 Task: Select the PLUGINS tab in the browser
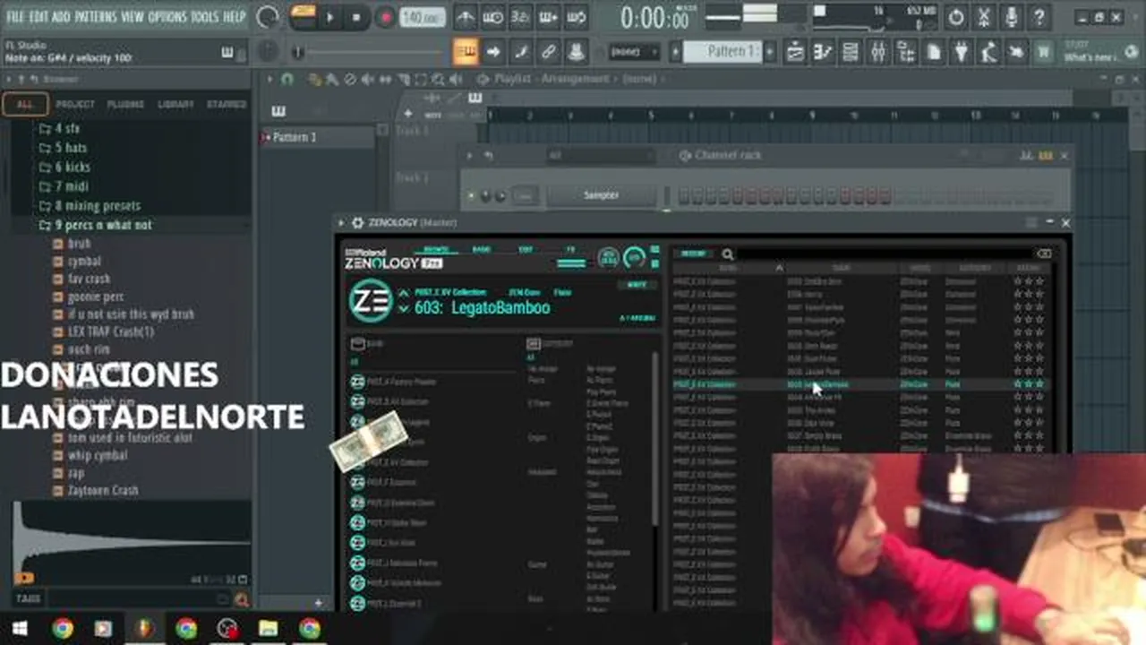[x=125, y=104]
